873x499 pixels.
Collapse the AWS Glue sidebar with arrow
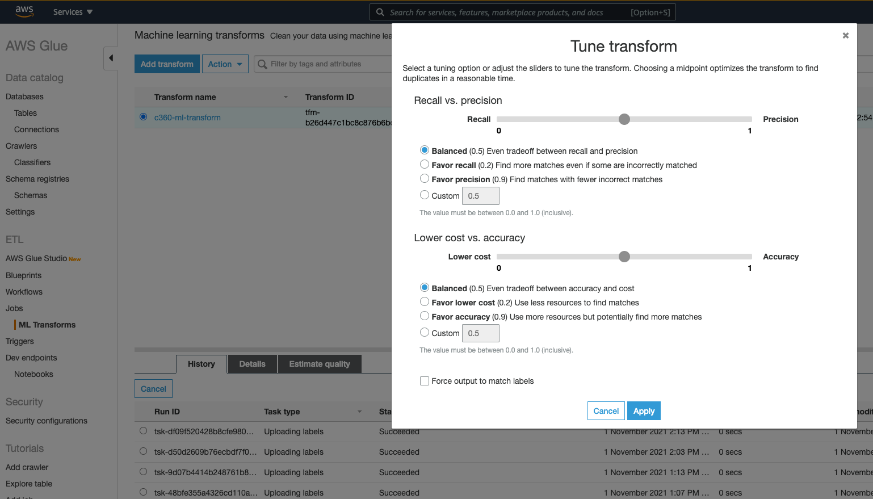coord(111,58)
